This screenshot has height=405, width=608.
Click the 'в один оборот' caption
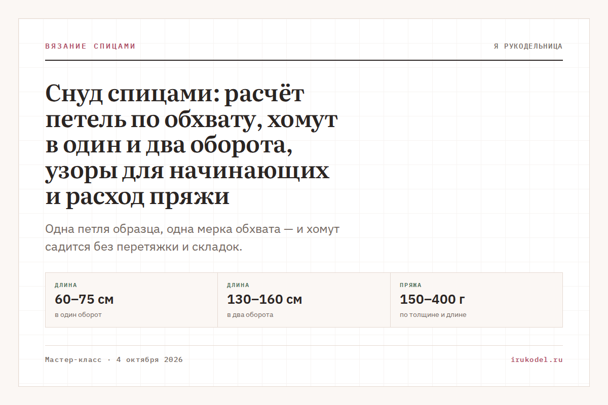point(78,315)
